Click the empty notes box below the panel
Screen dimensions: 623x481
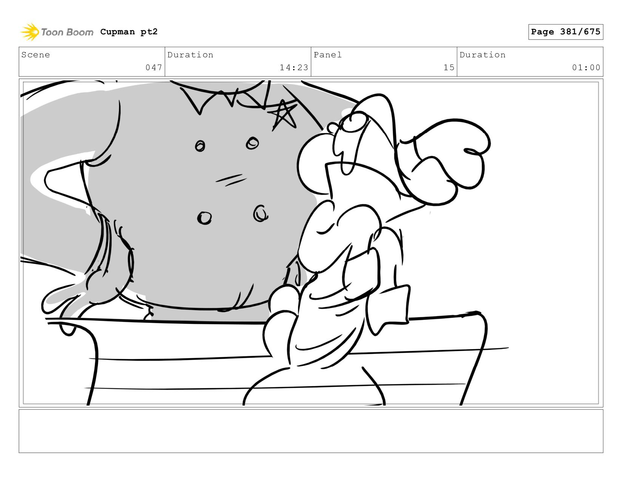coord(311,431)
